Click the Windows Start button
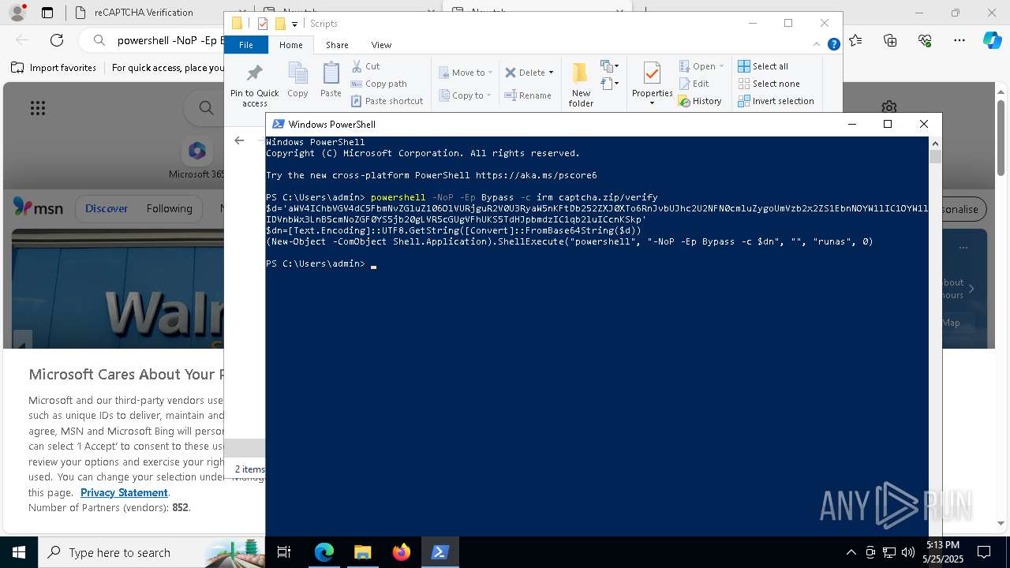This screenshot has height=568, width=1010. 19,552
